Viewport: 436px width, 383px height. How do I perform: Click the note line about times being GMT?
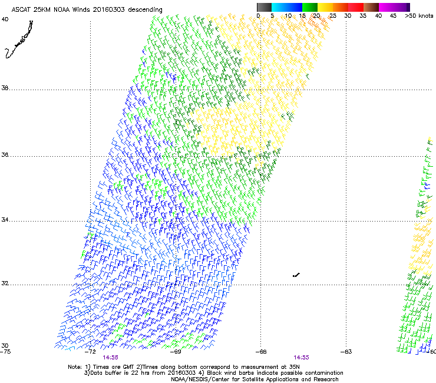coord(184,367)
